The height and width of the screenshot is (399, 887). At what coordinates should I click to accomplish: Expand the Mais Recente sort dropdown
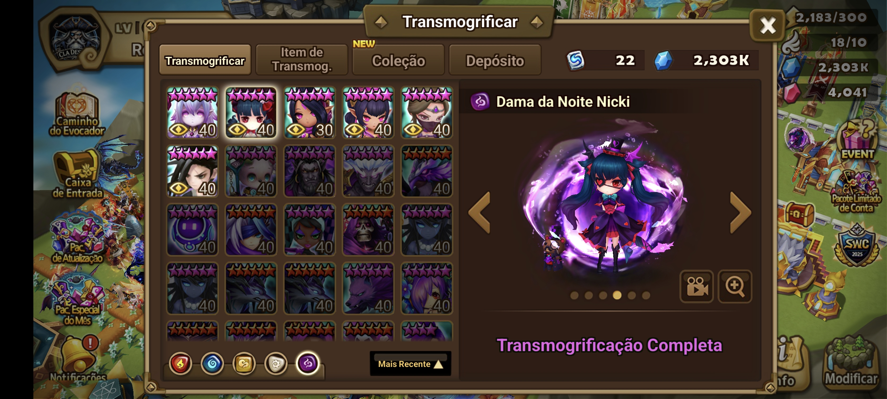(x=410, y=364)
